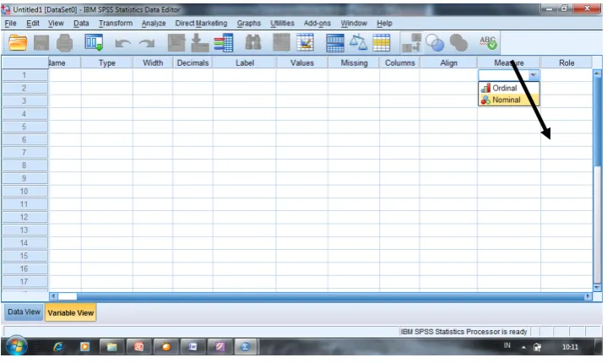Expand the Measure dropdown arrow
This screenshot has height=363, width=607.
point(534,74)
